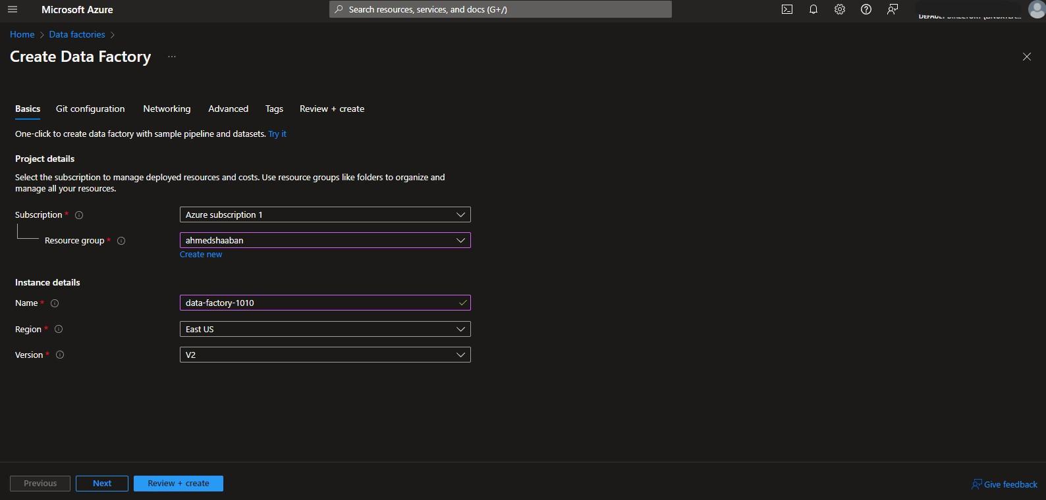Switch to the Basics tab
This screenshot has width=1046, height=500.
click(28, 109)
